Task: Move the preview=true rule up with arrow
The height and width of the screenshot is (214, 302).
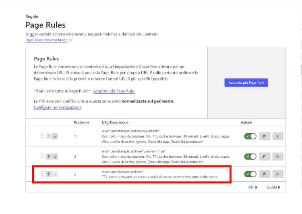Action: [x=48, y=156]
